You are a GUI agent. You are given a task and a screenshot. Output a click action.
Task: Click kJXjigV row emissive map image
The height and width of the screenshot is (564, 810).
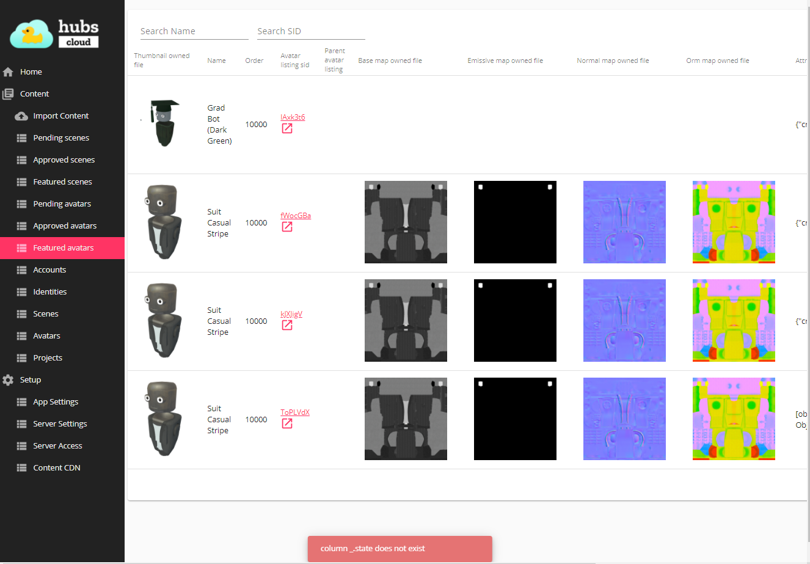point(515,321)
